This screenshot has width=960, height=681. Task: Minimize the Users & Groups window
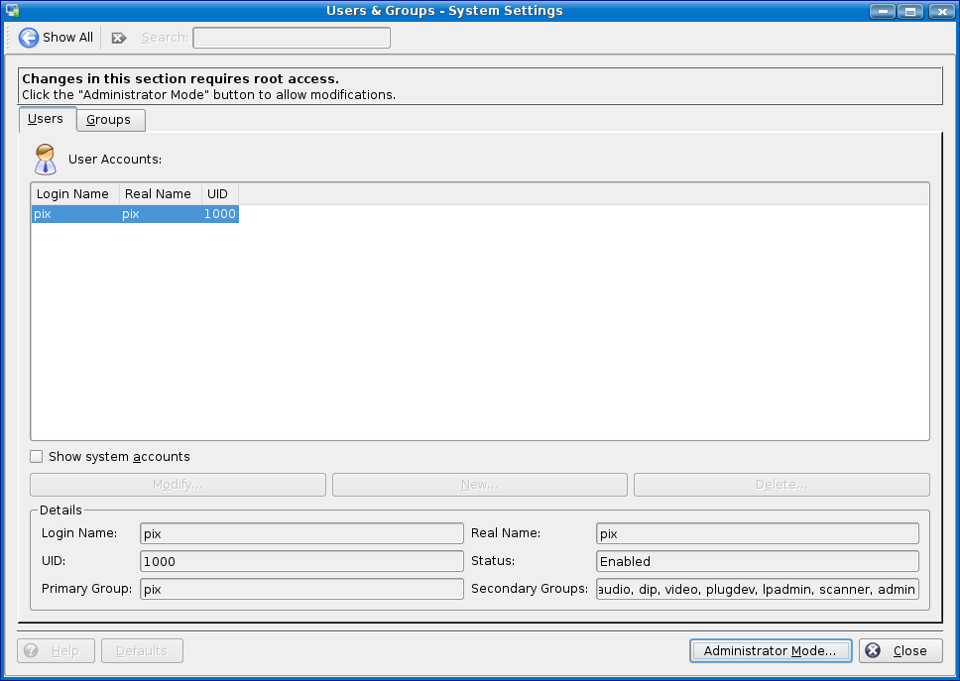pyautogui.click(x=884, y=11)
